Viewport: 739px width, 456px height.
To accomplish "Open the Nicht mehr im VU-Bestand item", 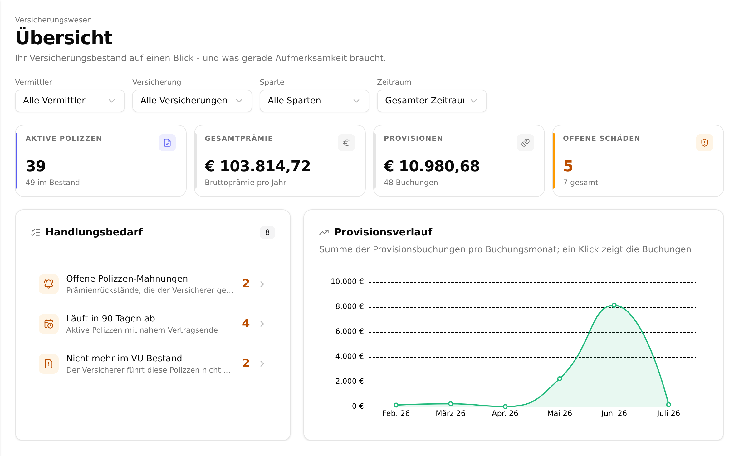I will [153, 363].
